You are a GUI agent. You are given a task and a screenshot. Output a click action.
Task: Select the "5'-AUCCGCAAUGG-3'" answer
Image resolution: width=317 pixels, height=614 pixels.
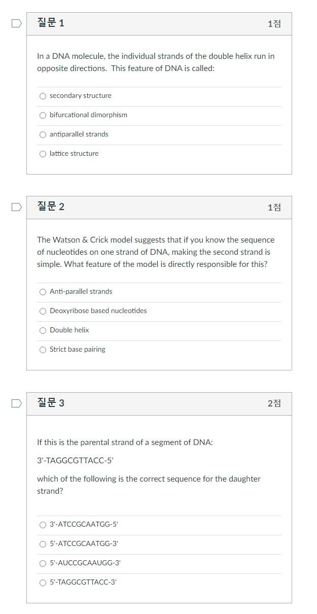[43, 563]
